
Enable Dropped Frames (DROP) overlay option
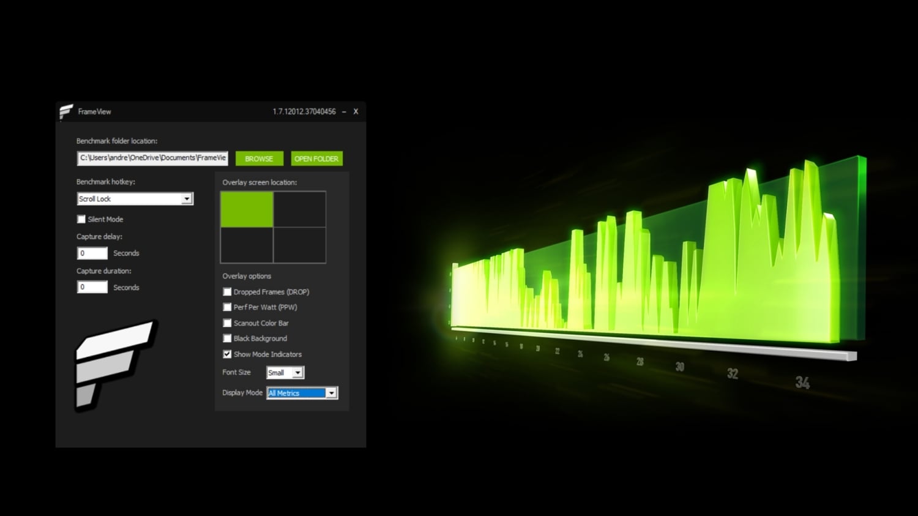click(227, 292)
